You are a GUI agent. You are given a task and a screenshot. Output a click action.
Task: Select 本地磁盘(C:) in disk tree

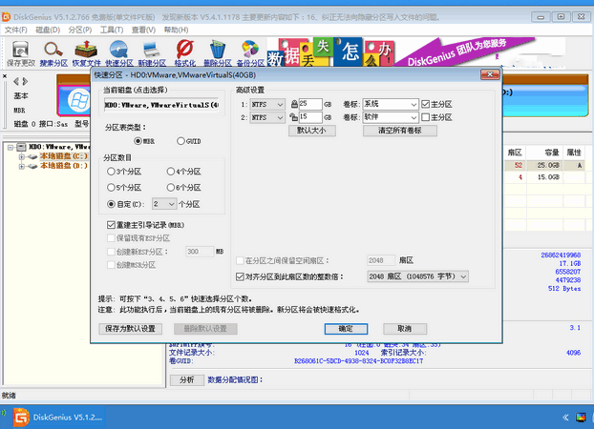(x=64, y=156)
